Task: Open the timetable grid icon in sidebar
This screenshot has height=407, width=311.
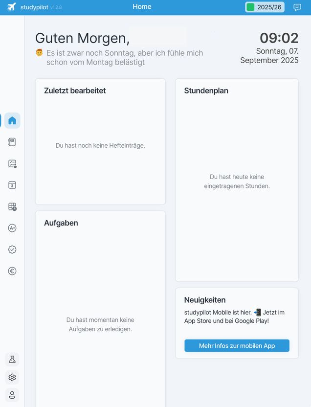Action: (12, 206)
